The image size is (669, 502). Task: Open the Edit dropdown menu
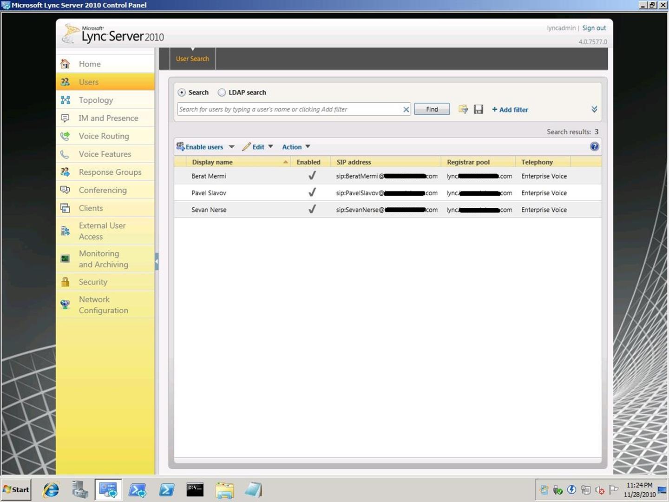[270, 147]
